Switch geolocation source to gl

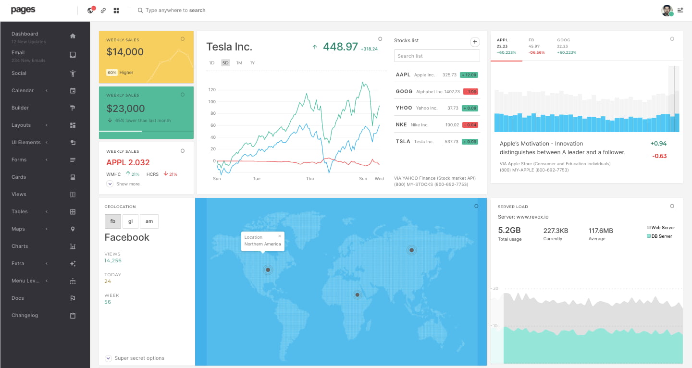(x=130, y=221)
